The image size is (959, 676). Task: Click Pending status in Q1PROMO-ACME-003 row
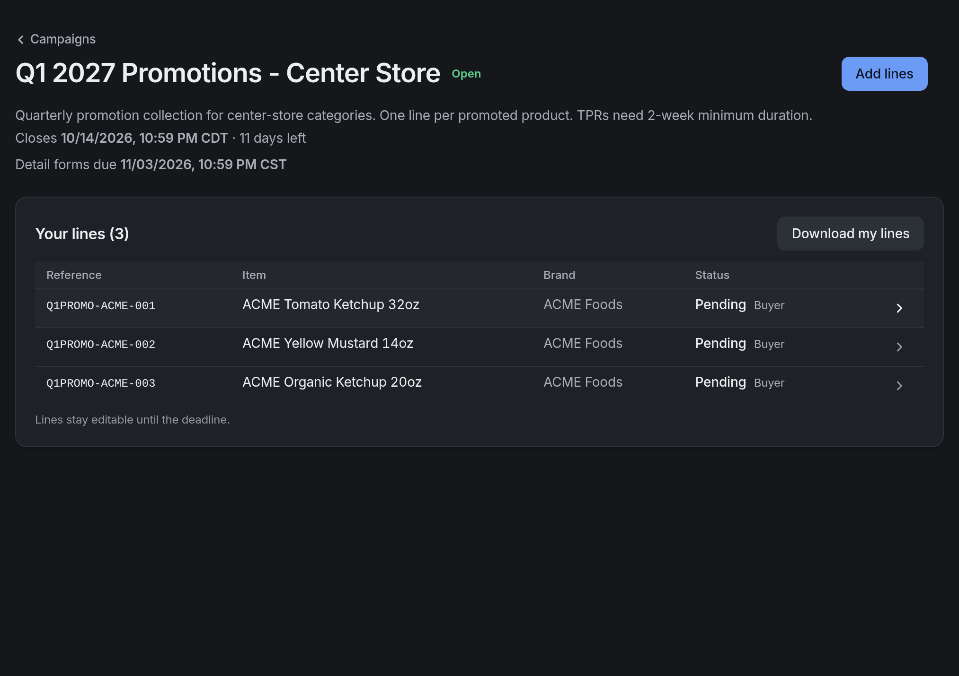[x=720, y=382]
